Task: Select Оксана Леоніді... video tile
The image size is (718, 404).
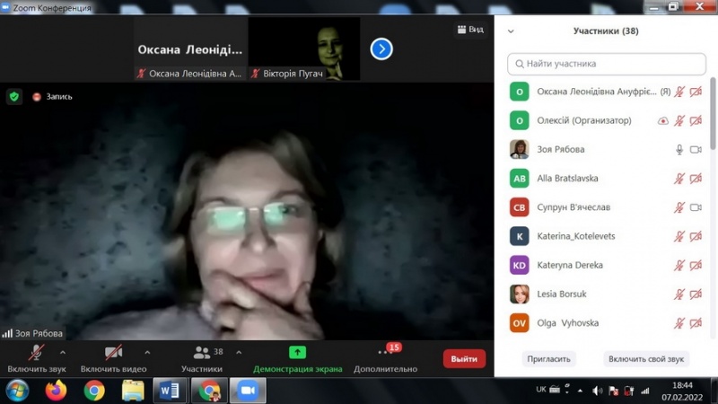Action: point(190,49)
